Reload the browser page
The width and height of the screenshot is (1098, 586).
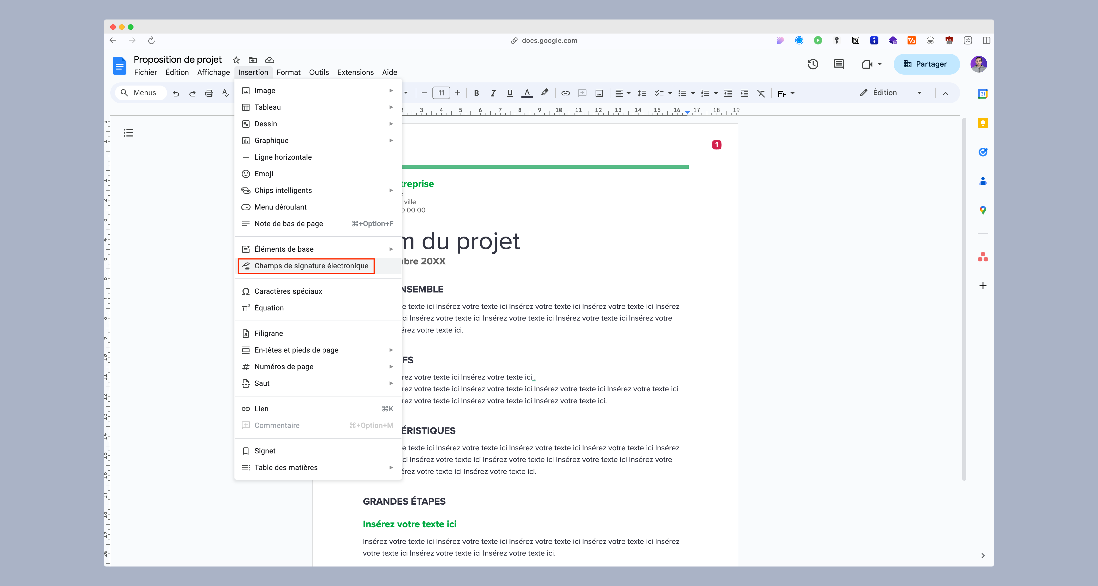(x=151, y=41)
